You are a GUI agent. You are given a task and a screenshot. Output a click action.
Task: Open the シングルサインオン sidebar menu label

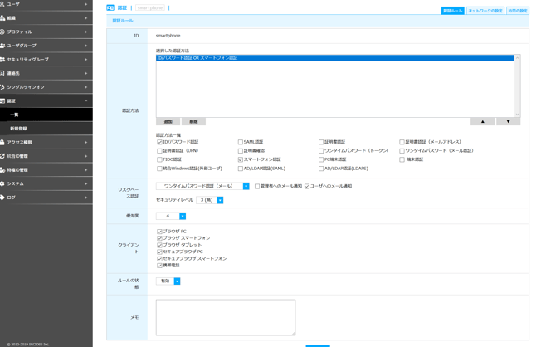click(x=26, y=87)
